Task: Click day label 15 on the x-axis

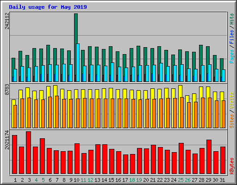Action: pyautogui.click(x=111, y=180)
